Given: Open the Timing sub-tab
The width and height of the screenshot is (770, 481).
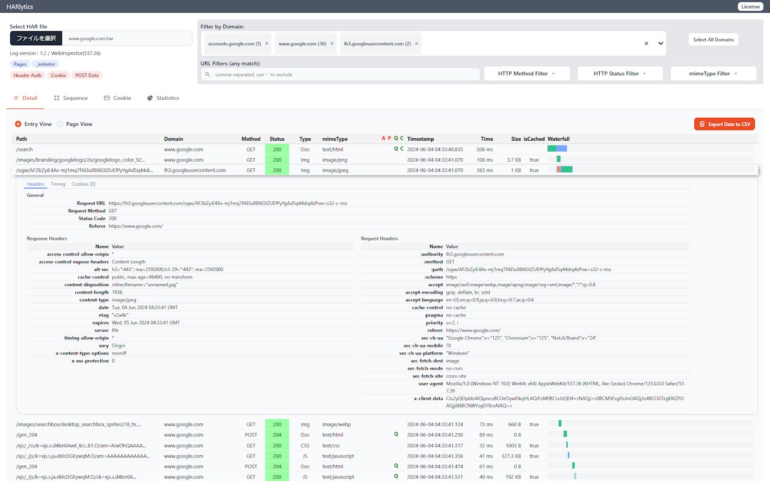Looking at the screenshot, I should tap(58, 184).
